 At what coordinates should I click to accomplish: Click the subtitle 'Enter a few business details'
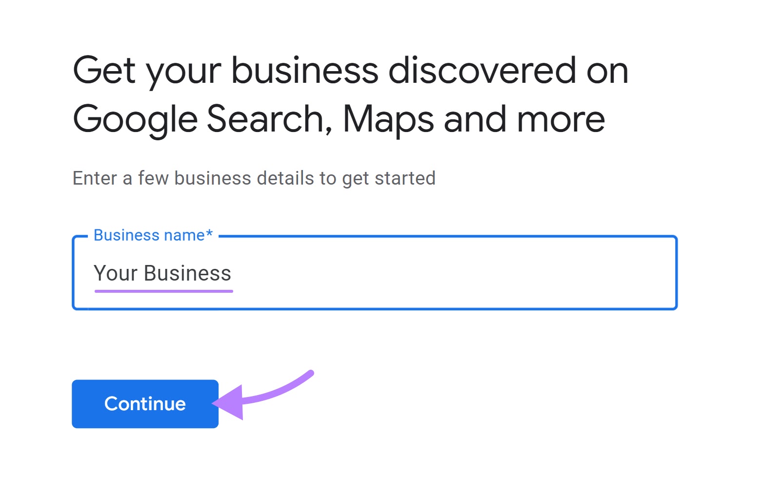tap(254, 178)
